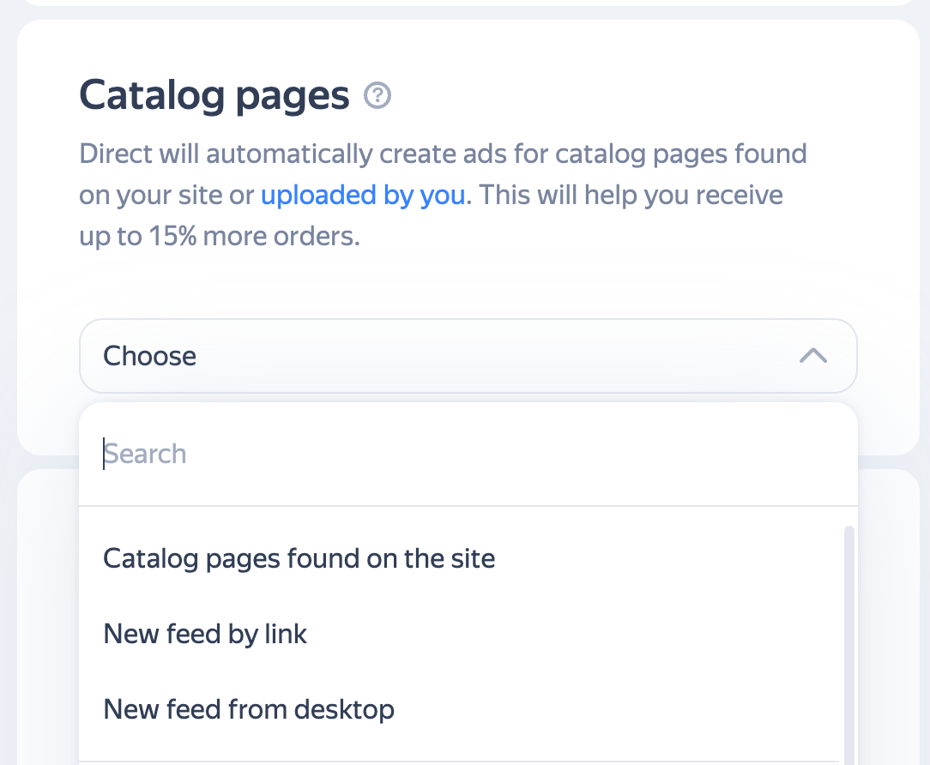Click the question mark tooltip beside heading

(x=377, y=95)
